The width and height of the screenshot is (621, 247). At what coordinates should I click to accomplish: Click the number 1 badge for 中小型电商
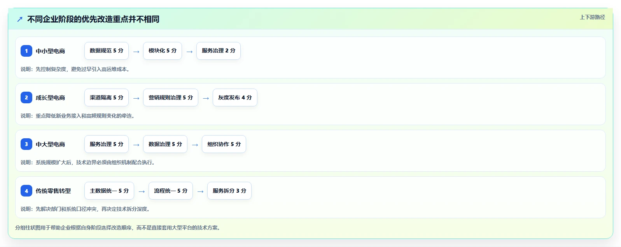point(26,51)
